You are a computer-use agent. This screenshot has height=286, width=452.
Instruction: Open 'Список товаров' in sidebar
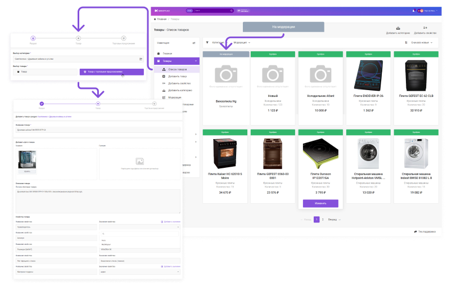click(178, 68)
